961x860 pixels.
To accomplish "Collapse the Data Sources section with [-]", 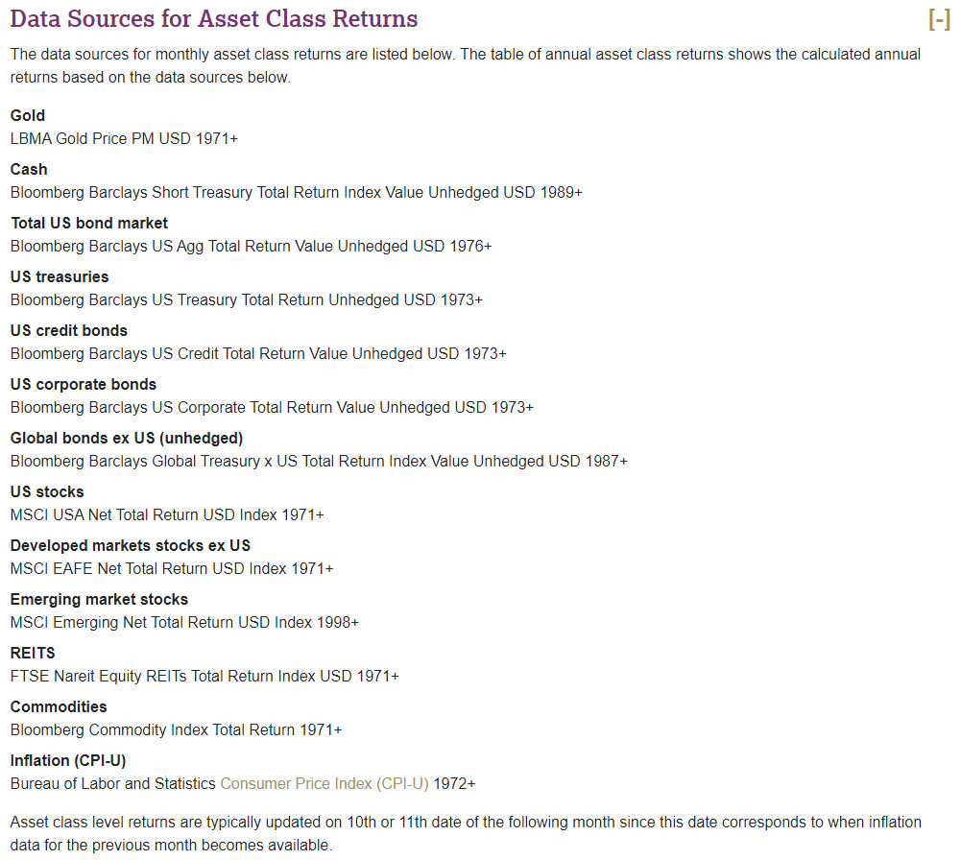I will [938, 19].
